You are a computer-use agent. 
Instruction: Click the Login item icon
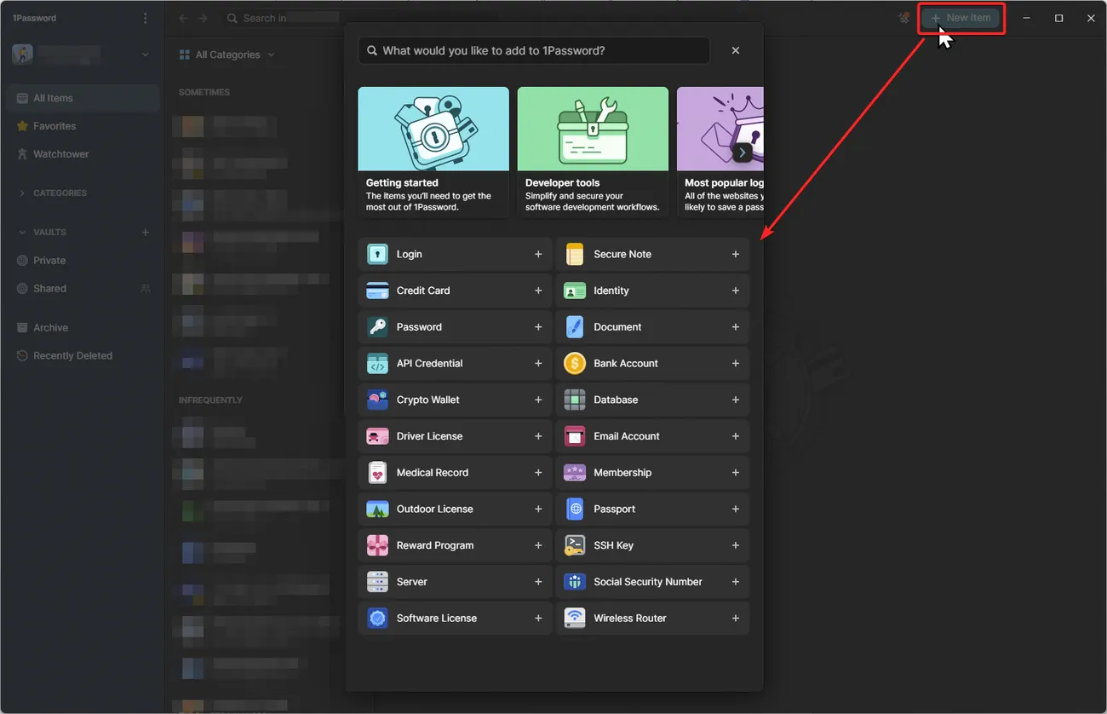point(377,254)
